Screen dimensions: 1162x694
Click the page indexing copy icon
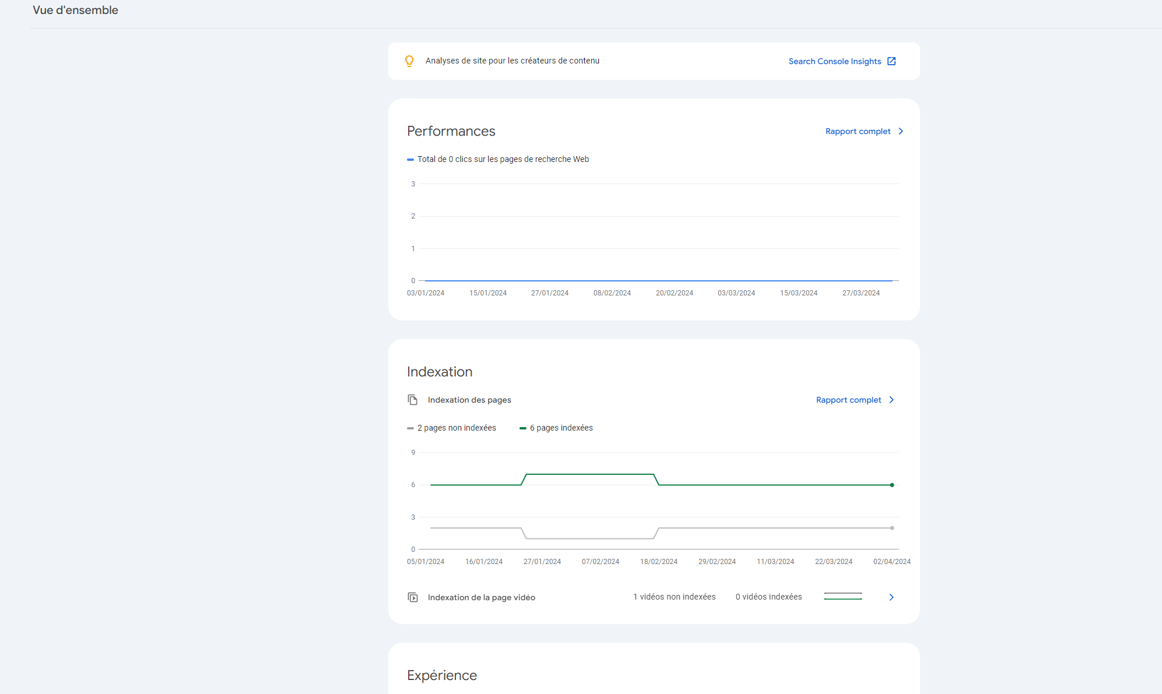(x=413, y=400)
